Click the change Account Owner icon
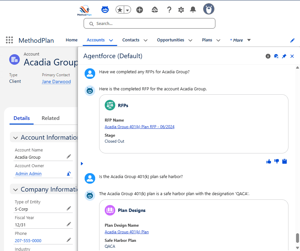The image size is (300, 251). pyautogui.click(x=69, y=173)
